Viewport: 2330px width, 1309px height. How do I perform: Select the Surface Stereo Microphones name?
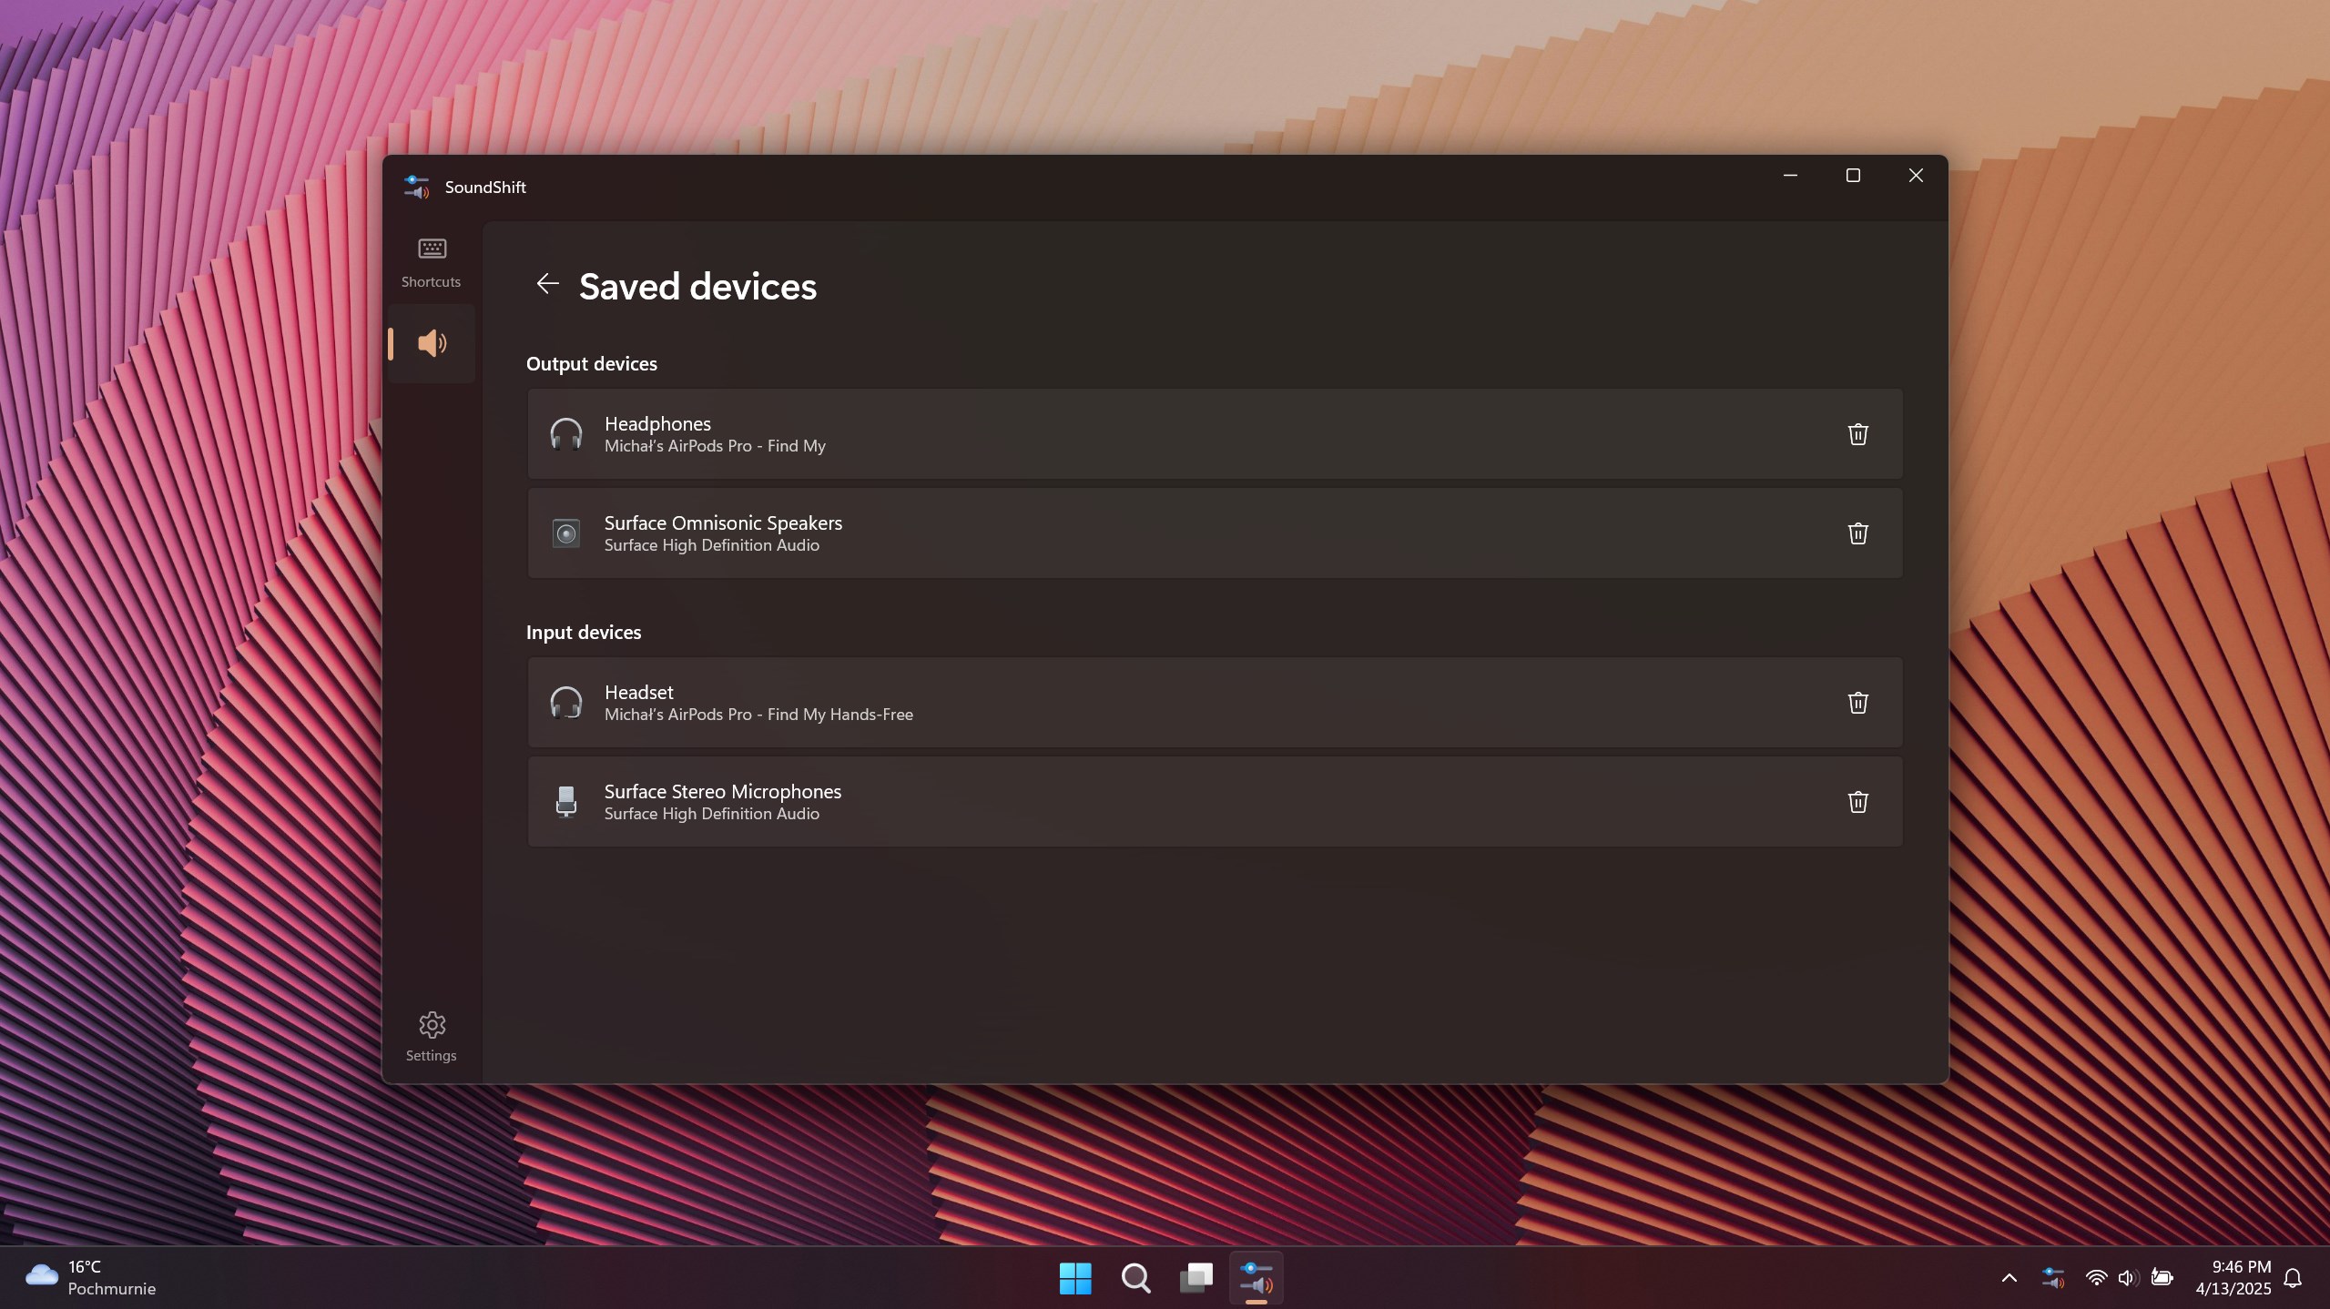pos(722,791)
